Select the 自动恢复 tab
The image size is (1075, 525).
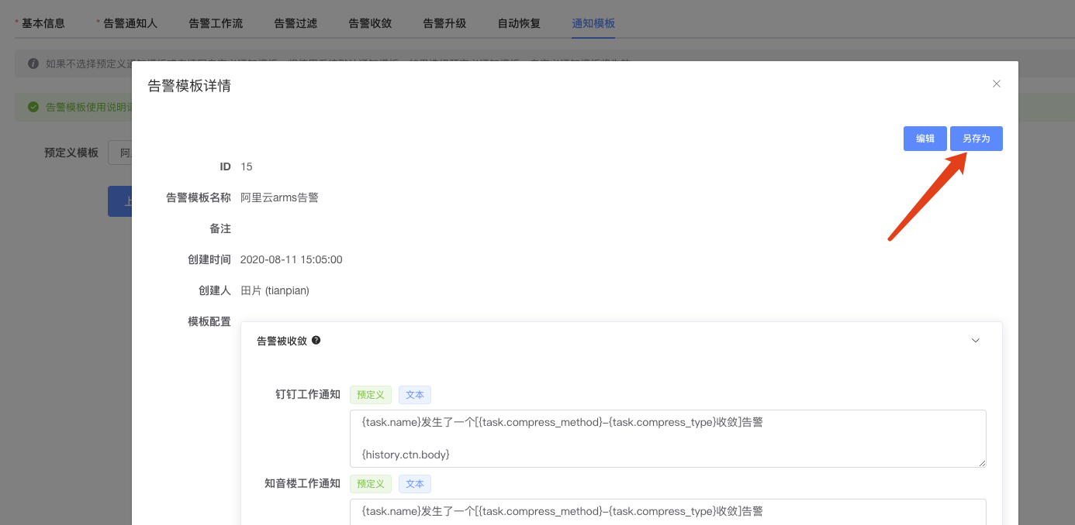click(x=519, y=23)
